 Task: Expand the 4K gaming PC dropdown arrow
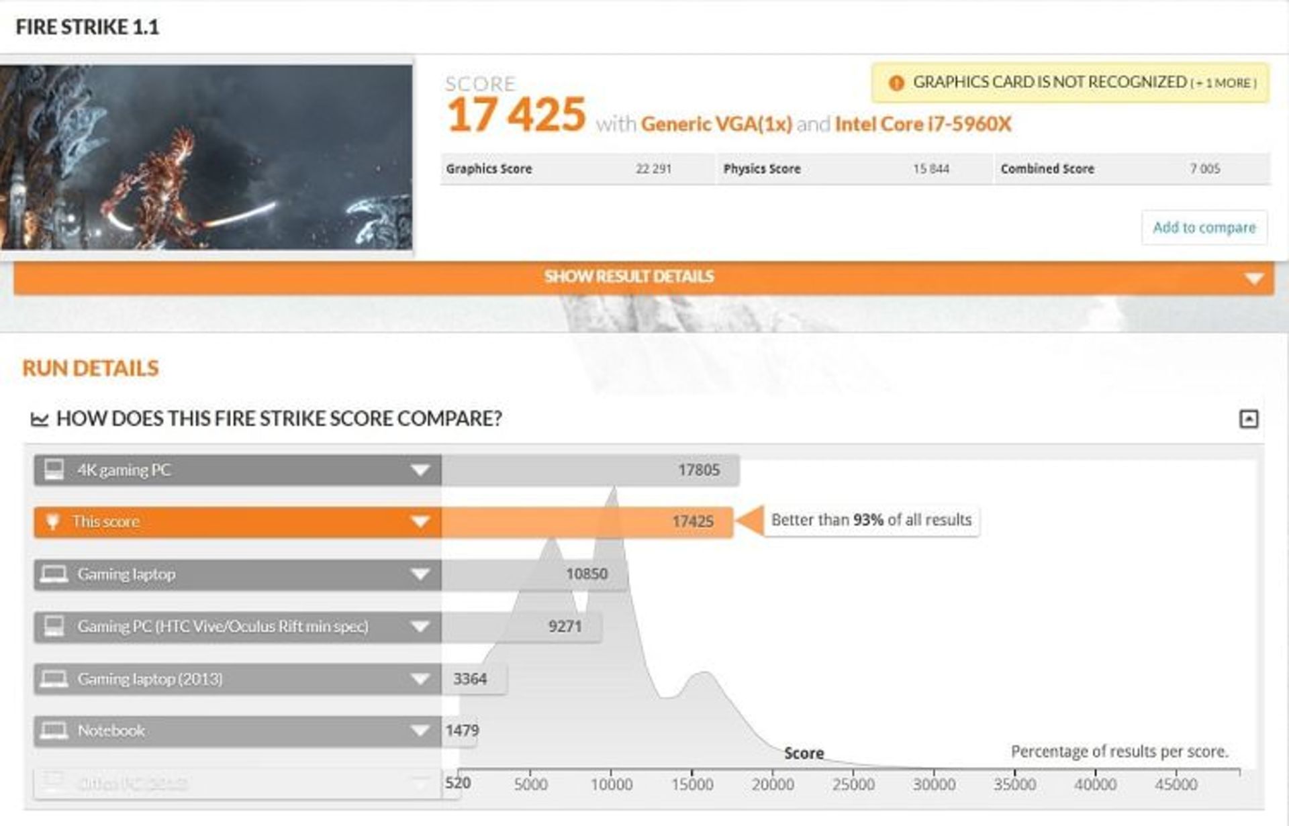pyautogui.click(x=420, y=470)
